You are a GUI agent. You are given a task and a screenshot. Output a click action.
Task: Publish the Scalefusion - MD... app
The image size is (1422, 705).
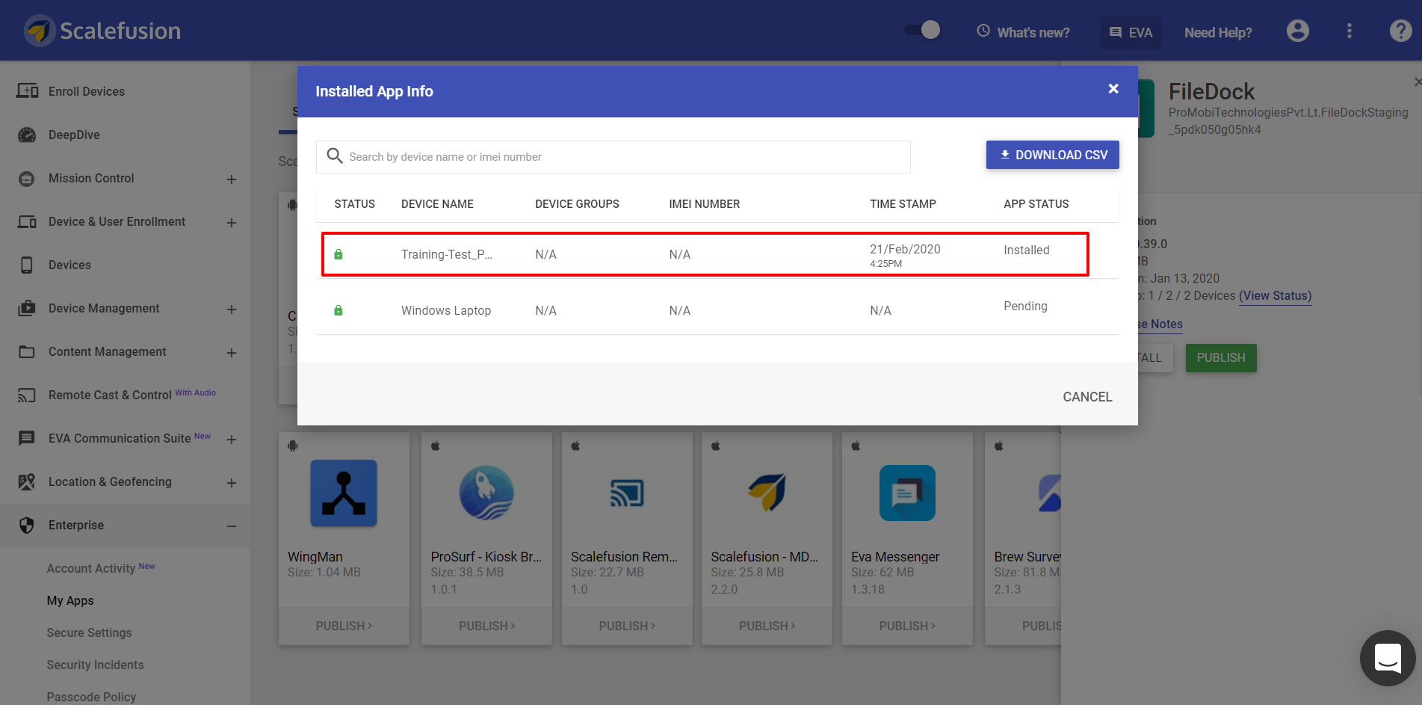tap(767, 626)
